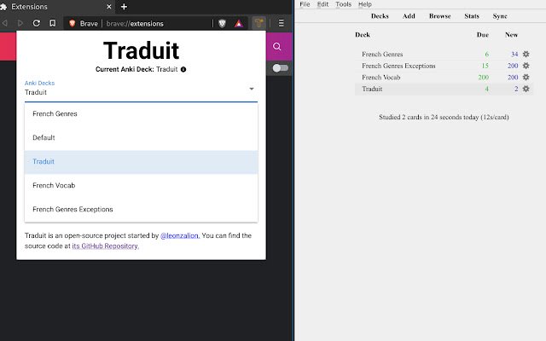Viewport: 546px width, 341px height.
Task: Click the Studied 2 cards statistics text
Action: pos(444,118)
